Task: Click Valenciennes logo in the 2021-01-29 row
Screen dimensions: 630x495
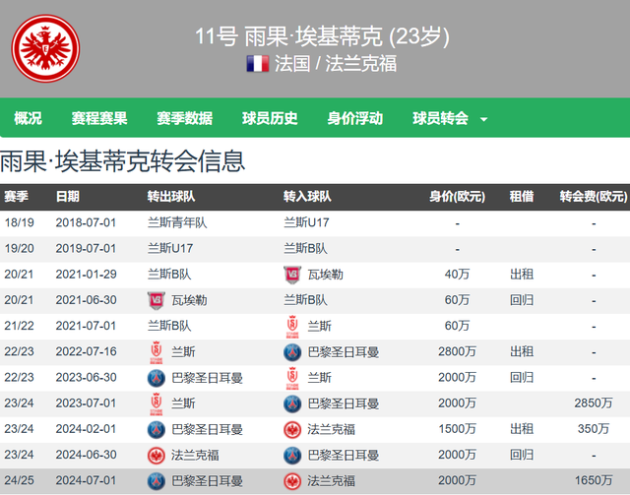Action: [292, 275]
